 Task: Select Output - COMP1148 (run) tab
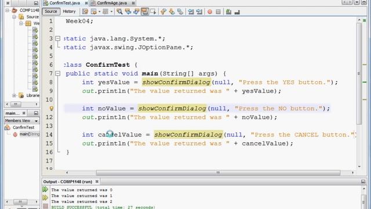click(x=68, y=182)
